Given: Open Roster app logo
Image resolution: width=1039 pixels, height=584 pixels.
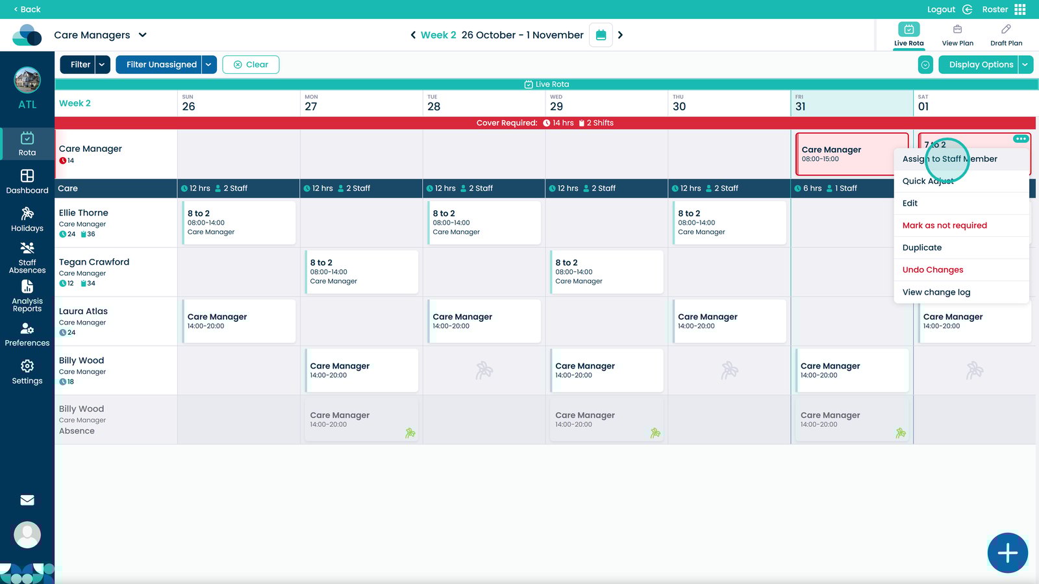Looking at the screenshot, I should point(27,35).
